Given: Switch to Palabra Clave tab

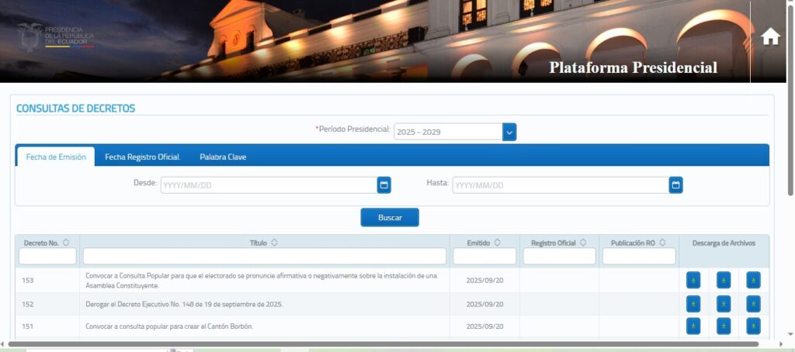Looking at the screenshot, I should (223, 157).
